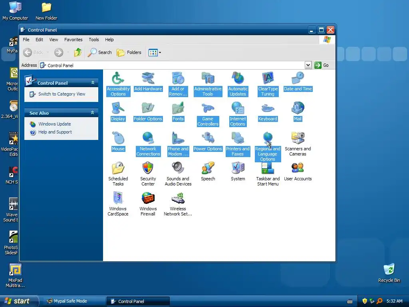The height and width of the screenshot is (307, 409).
Task: Click the security shield tray icon
Action: click(x=364, y=301)
